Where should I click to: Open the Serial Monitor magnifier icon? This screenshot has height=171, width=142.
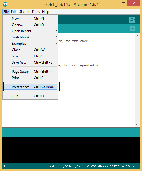click(132, 20)
